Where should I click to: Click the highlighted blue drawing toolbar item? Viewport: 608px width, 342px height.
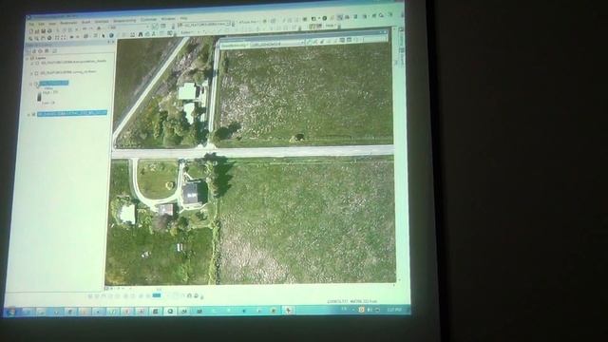point(157,295)
